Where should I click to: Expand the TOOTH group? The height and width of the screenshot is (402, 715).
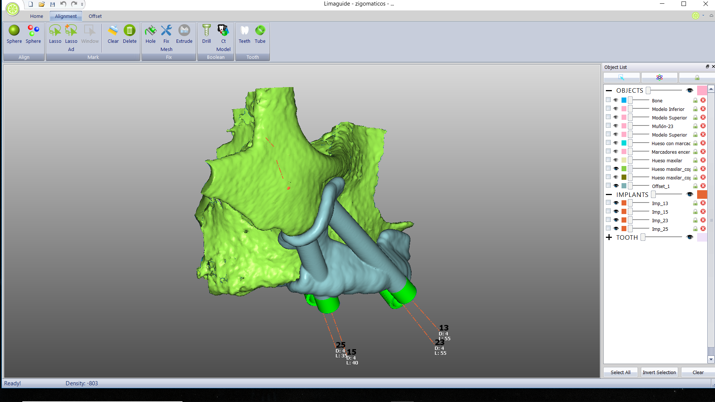[609, 237]
